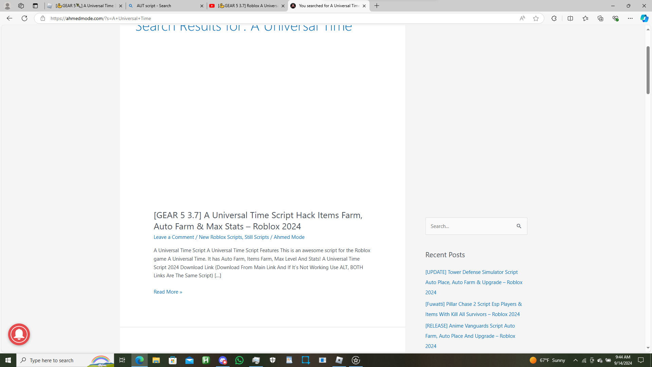Click the Leave a Comment link
The image size is (652, 367).
tap(174, 237)
